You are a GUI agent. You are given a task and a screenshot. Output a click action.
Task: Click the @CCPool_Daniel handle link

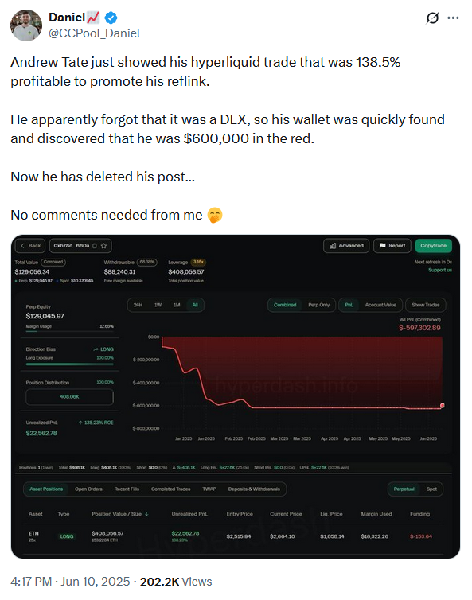[95, 33]
